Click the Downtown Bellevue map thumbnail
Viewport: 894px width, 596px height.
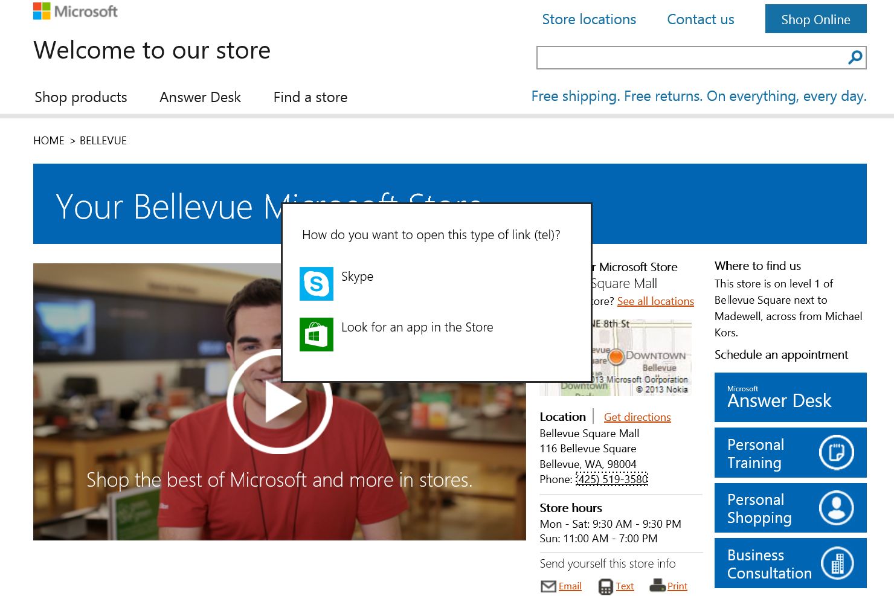[x=642, y=357]
